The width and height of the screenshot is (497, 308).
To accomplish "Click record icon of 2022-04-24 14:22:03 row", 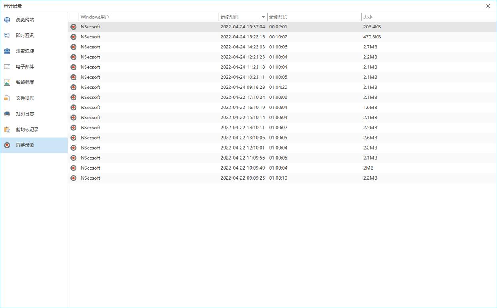I will coord(74,47).
